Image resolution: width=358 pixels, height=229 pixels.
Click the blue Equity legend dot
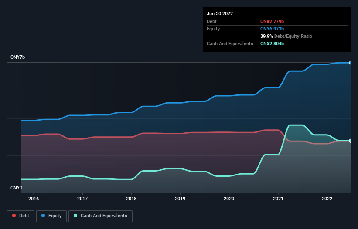[x=43, y=216]
